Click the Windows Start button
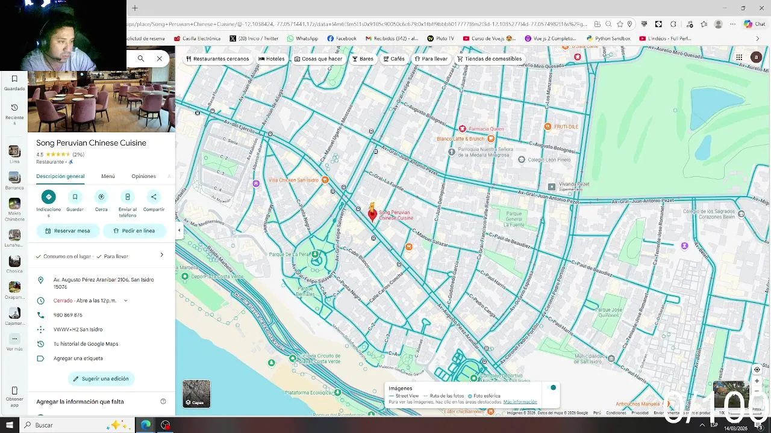 10,425
